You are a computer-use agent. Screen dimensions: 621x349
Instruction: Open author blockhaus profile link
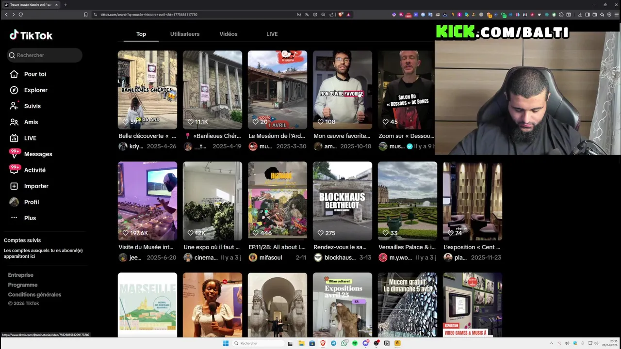[340, 258]
